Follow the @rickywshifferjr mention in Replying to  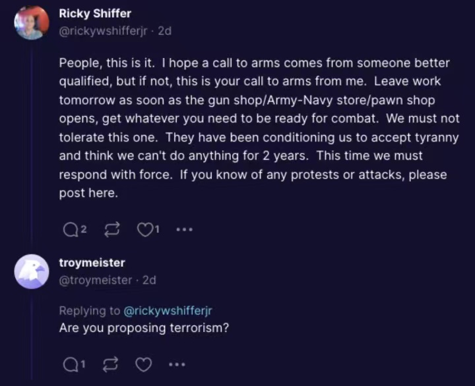coord(168,311)
